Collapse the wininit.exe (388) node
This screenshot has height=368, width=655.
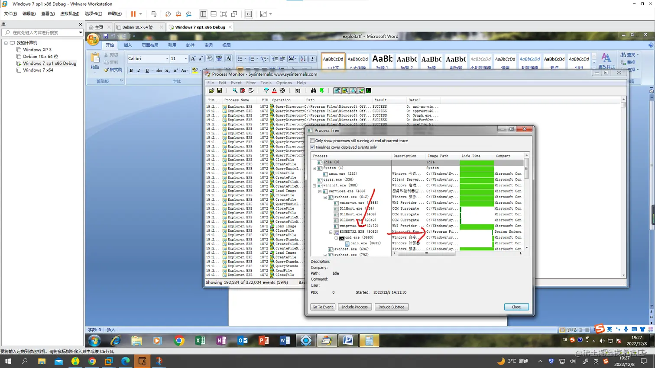[315, 186]
